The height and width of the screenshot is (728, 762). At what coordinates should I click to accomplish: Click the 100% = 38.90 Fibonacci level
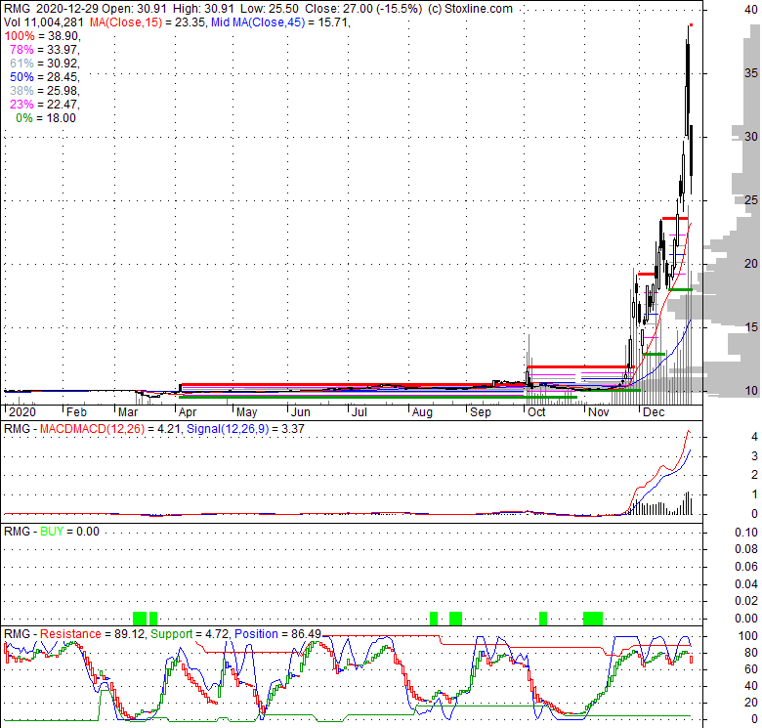42,36
